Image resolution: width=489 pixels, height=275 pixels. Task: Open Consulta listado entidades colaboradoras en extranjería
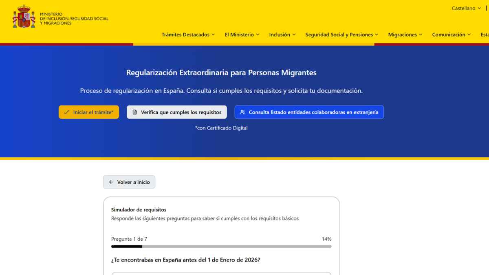(309, 112)
